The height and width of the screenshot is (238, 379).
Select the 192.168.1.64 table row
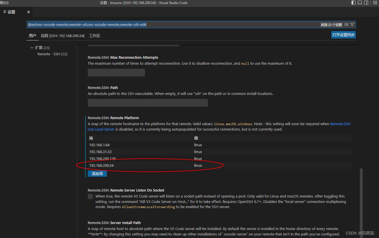220,145
